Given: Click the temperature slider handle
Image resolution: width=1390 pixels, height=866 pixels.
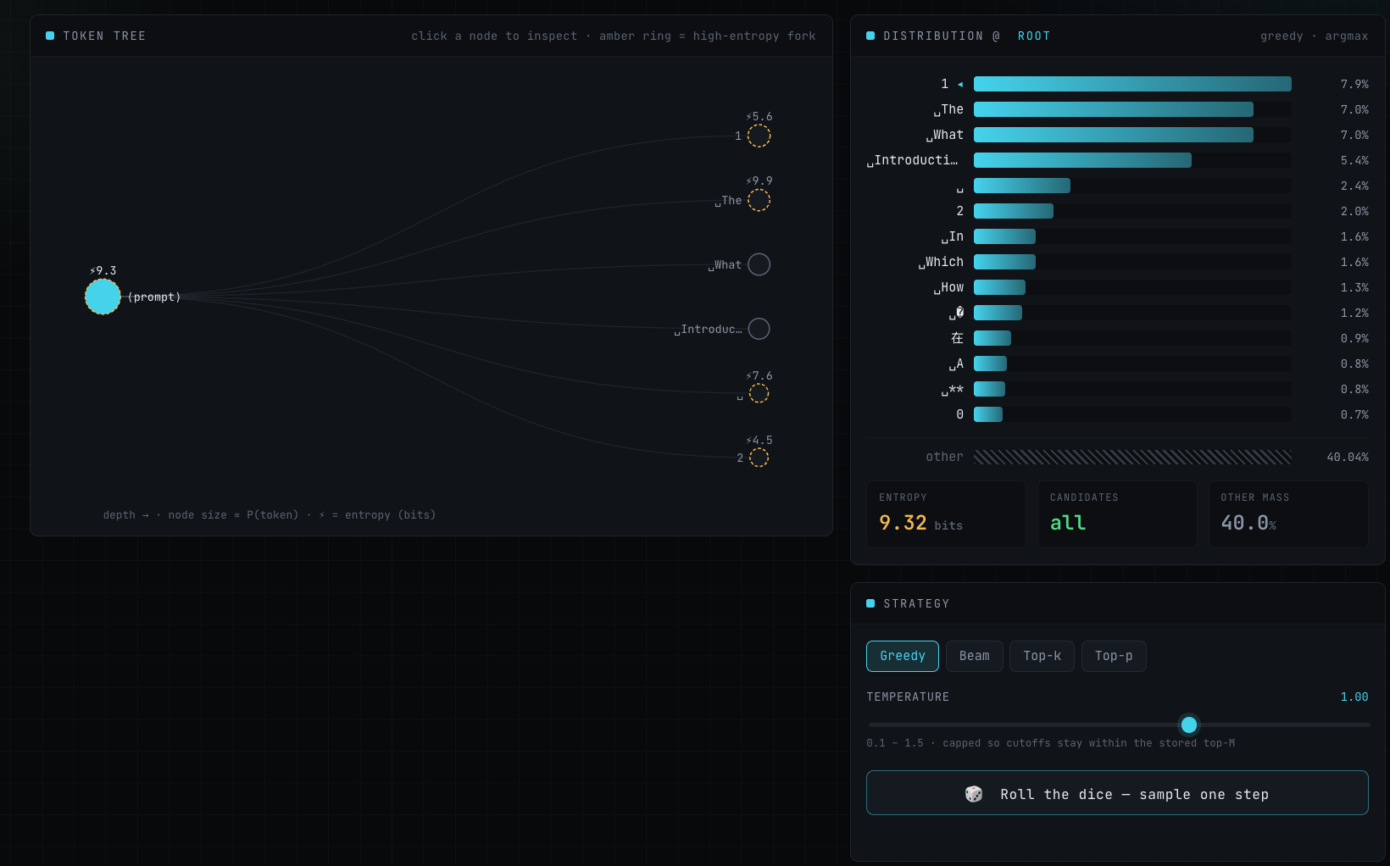Looking at the screenshot, I should (1189, 724).
